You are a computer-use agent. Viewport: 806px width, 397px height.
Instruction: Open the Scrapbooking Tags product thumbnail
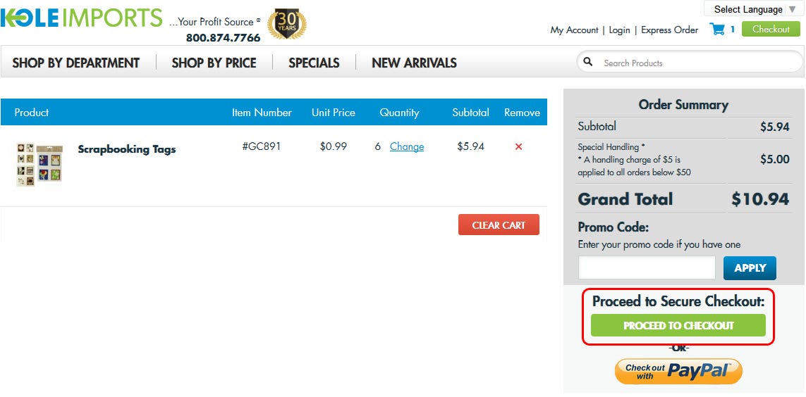point(39,164)
